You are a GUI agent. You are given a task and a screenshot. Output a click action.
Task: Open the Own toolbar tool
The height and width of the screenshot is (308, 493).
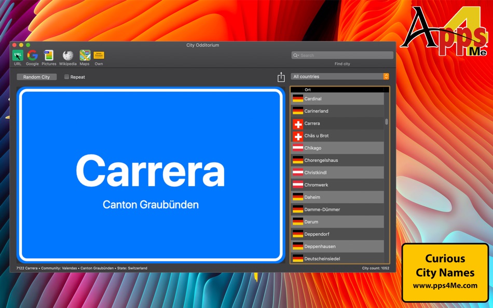[x=99, y=56]
